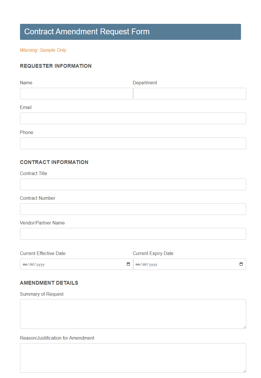Click the Contract Title input field
The height and width of the screenshot is (378, 261).
(133, 184)
